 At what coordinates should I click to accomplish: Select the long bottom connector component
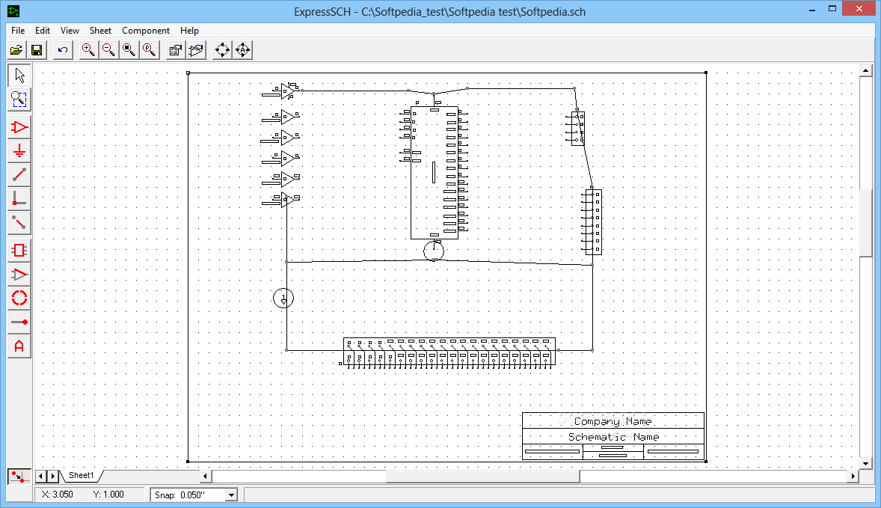tap(449, 352)
